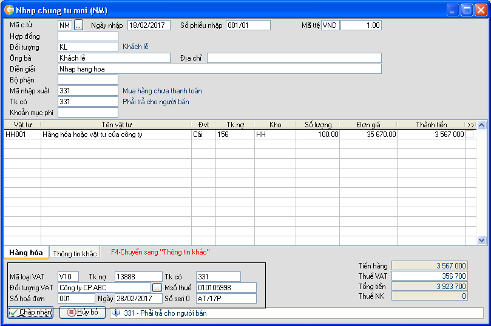Click the Ông bà field
491x326 pixels.
click(114, 58)
